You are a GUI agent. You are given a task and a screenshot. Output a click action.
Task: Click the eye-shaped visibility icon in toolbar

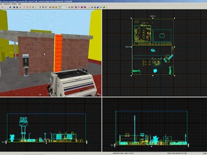click(x=69, y=7)
